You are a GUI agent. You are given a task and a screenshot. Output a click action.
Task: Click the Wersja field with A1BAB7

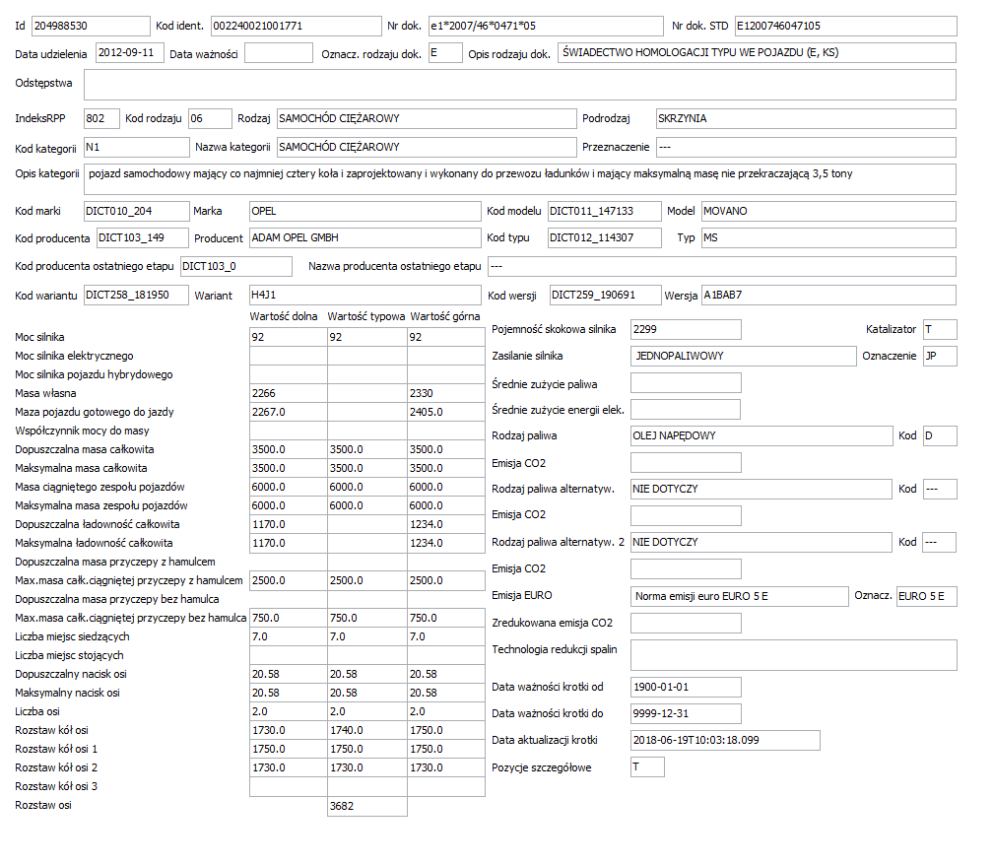click(829, 296)
